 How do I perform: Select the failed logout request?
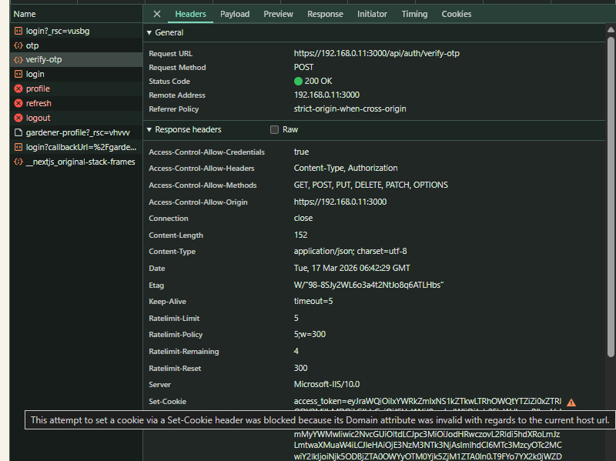(x=76, y=118)
